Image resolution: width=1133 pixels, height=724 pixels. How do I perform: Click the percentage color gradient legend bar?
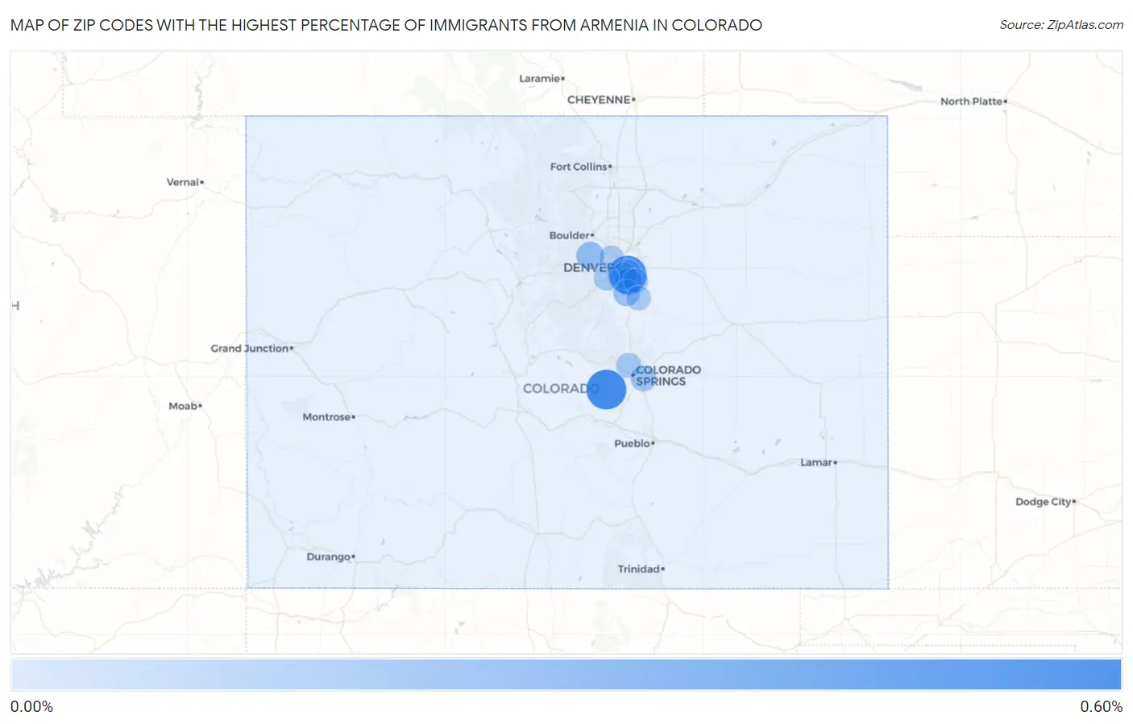[x=566, y=675]
